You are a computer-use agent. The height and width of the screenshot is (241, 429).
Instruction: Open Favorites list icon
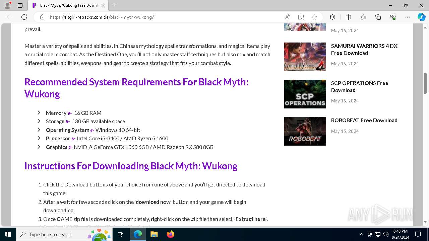point(363,17)
